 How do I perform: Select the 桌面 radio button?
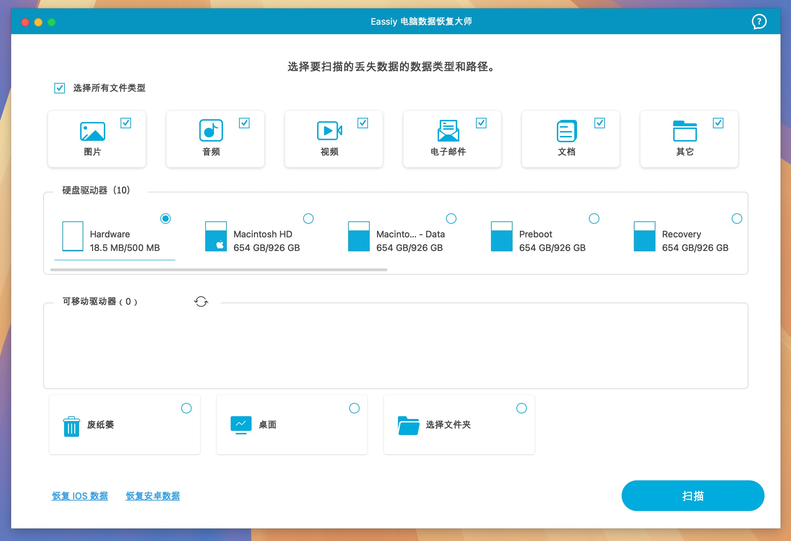[354, 408]
